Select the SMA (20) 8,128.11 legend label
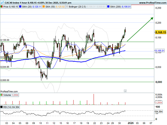Image resolution: width=167 pixels, height=125 pixels. 32,7
